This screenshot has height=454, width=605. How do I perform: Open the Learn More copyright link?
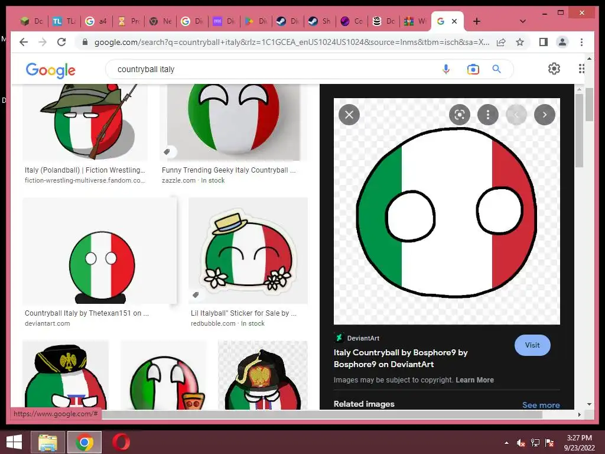(x=474, y=380)
